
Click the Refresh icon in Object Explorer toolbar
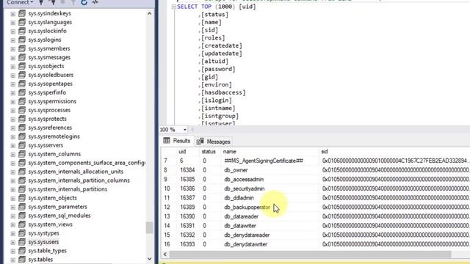tap(84, 2)
